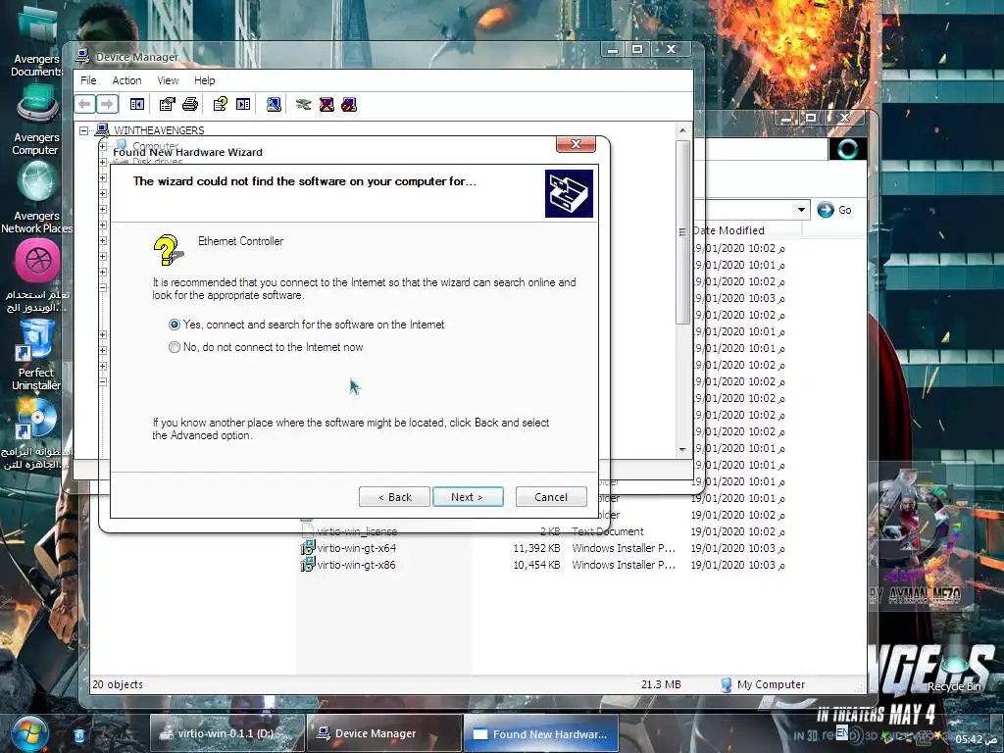Switch to the virtio-win-0.1.1 (D:) taskbar button

226,733
